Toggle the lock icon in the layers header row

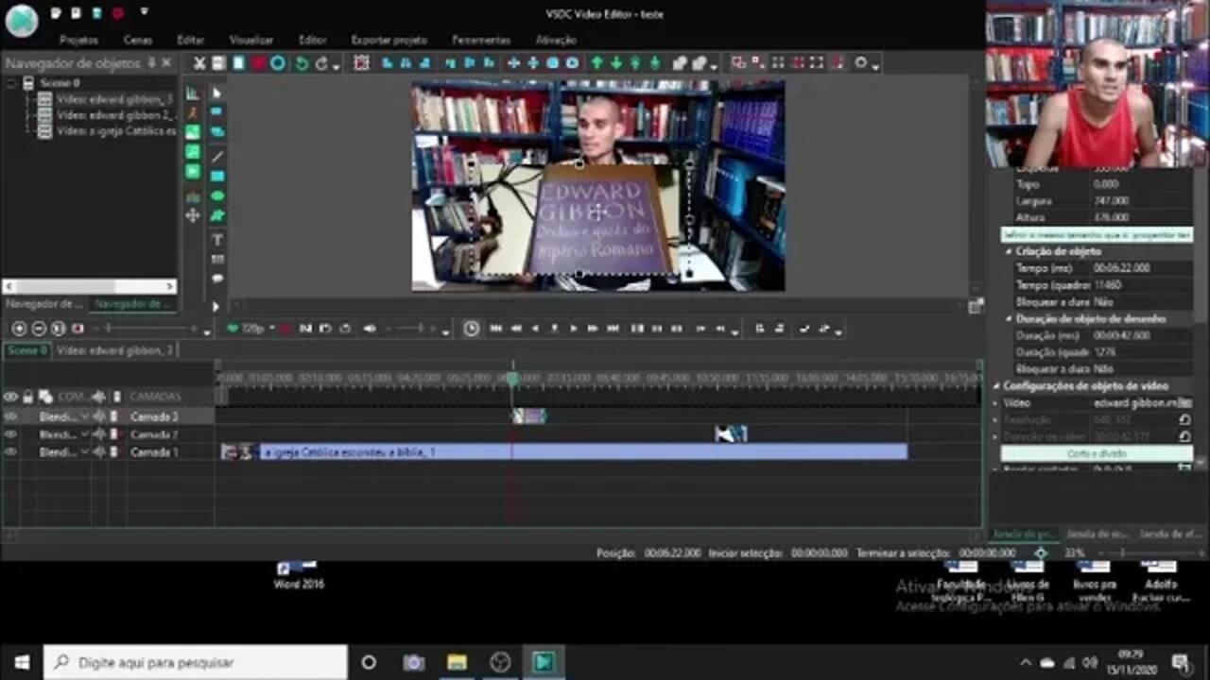click(x=27, y=397)
